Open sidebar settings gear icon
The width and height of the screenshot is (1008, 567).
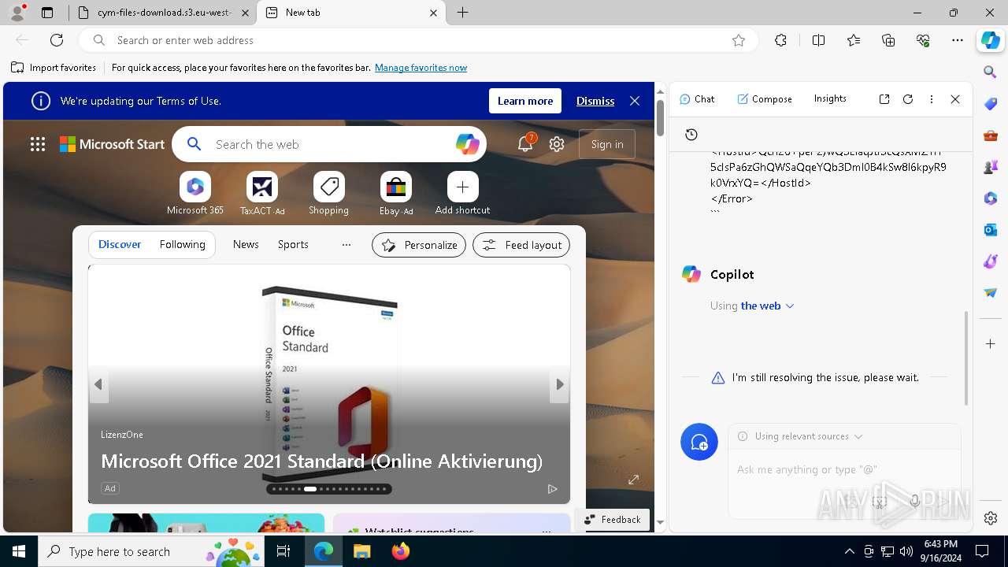[x=991, y=518]
